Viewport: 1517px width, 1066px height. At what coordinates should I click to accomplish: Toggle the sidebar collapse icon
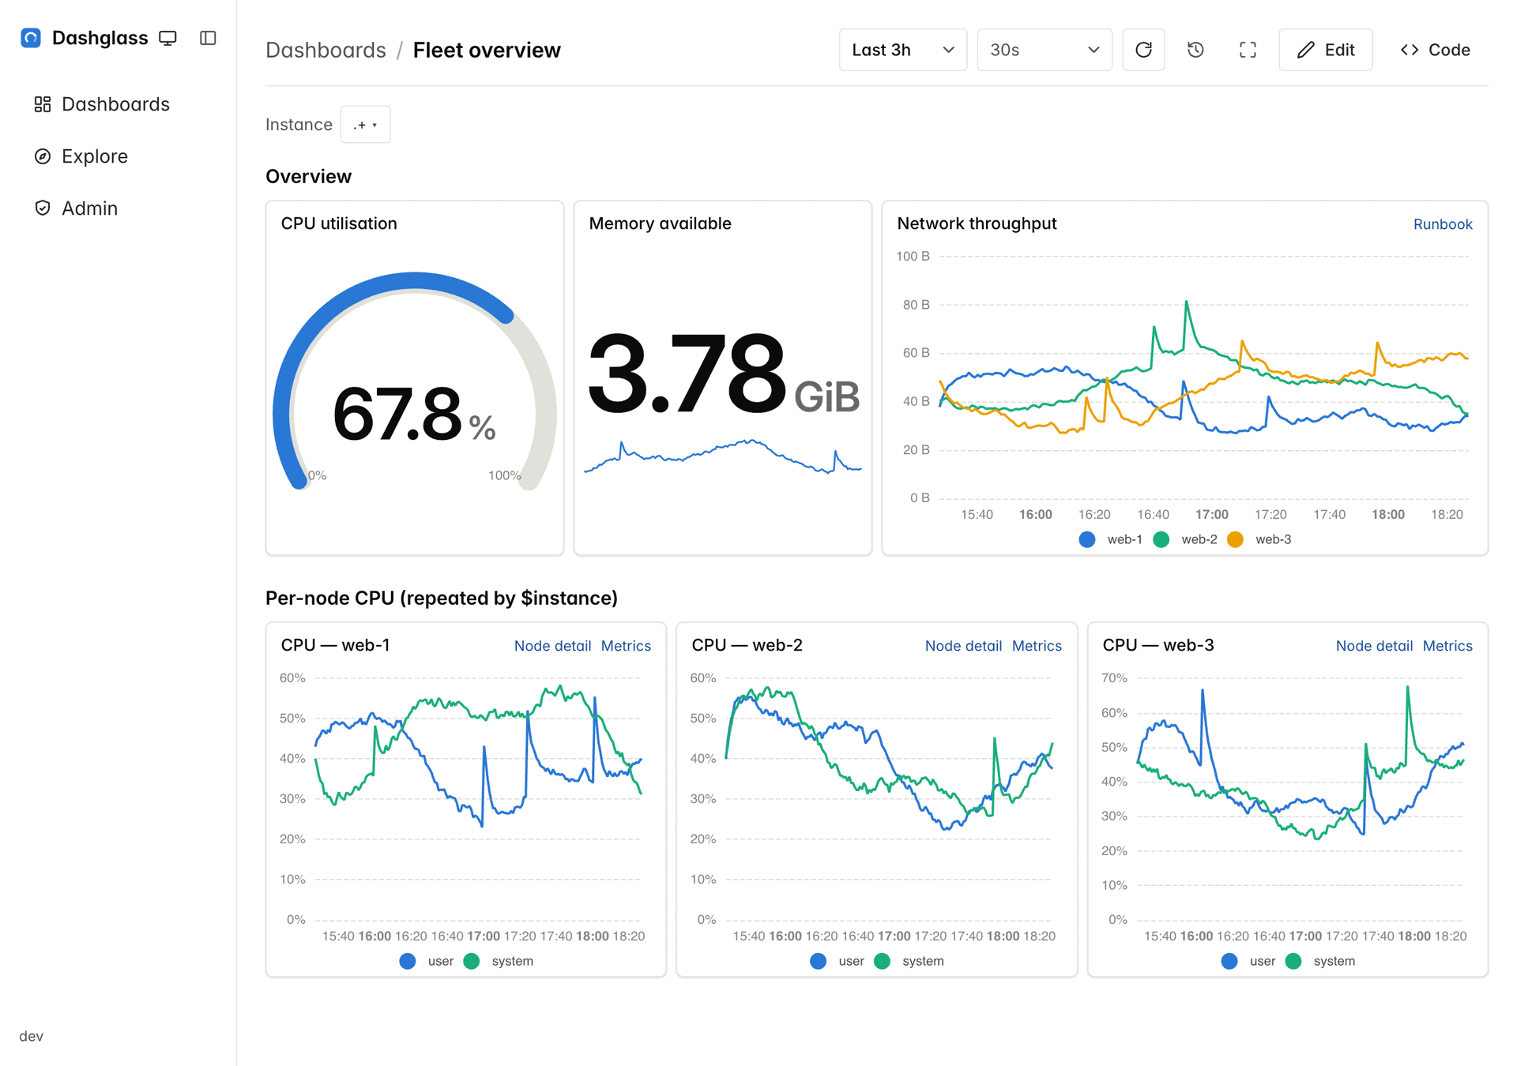[208, 38]
